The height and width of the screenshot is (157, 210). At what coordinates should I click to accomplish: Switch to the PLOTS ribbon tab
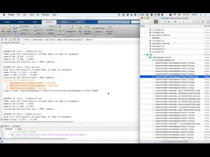tap(21, 22)
